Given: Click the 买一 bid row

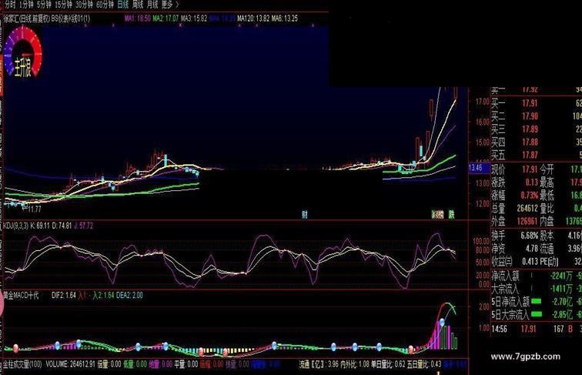Looking at the screenshot, I should point(537,103).
